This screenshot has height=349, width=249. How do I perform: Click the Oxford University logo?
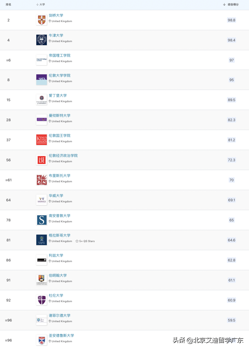[41, 40]
